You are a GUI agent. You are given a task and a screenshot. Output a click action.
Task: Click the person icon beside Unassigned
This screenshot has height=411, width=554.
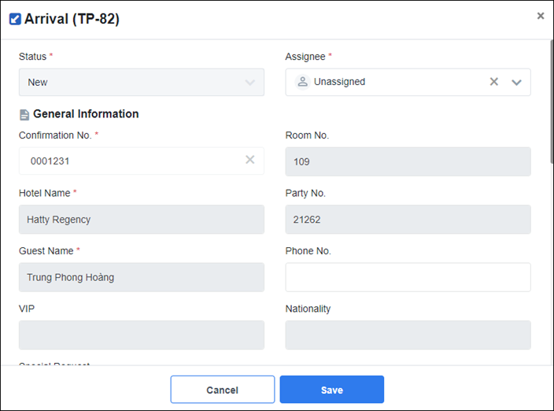tap(302, 82)
